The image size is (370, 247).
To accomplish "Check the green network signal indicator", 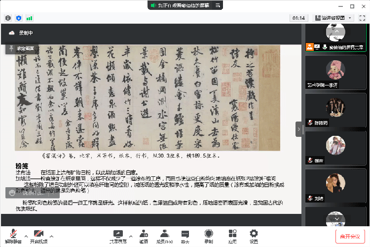I will 30,18.
